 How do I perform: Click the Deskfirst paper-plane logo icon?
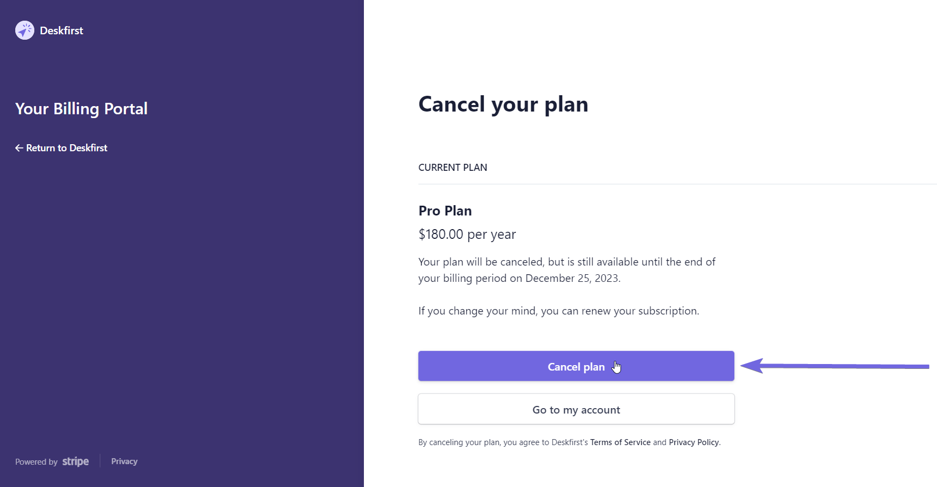pyautogui.click(x=25, y=30)
